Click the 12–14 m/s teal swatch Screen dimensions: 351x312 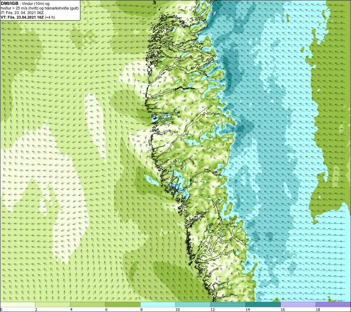[x=228, y=304]
